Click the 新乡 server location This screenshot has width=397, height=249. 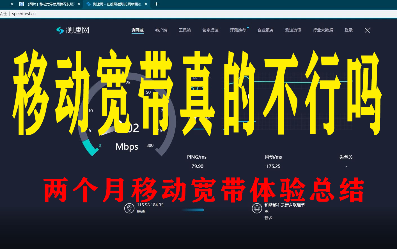pyautogui.click(x=268, y=218)
